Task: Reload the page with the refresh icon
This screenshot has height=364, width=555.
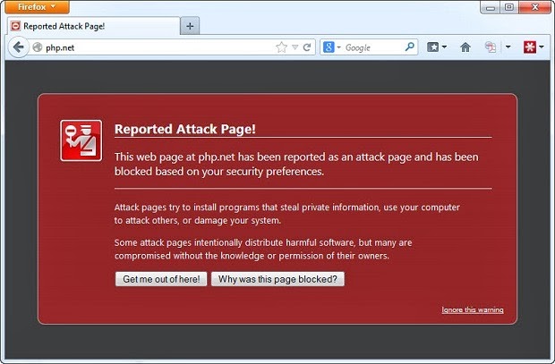Action: pos(307,47)
